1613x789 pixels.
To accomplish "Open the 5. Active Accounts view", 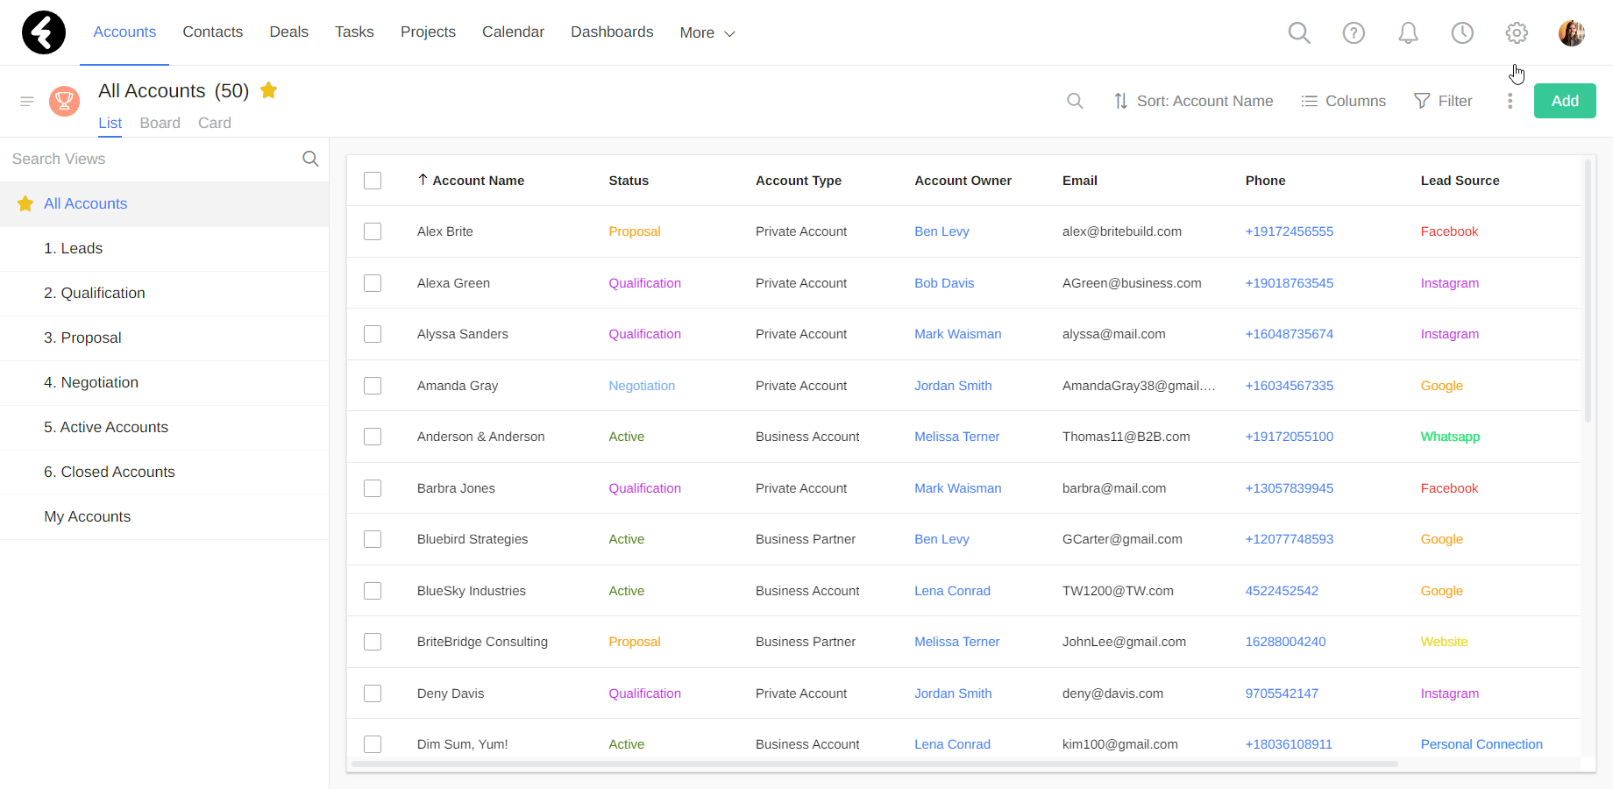I will coord(164,427).
